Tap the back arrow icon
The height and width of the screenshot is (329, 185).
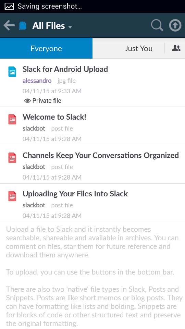click(x=9, y=26)
